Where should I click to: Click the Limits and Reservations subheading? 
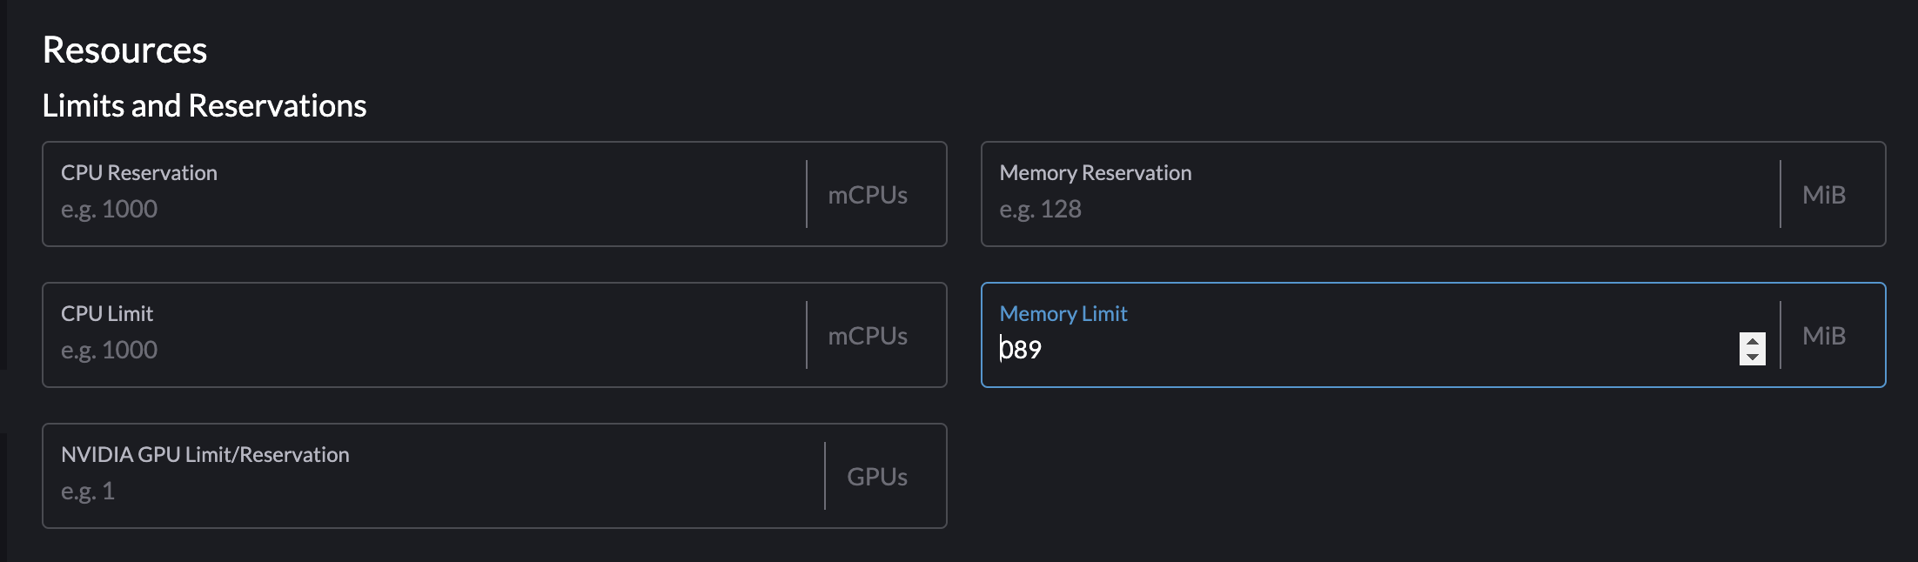[205, 105]
